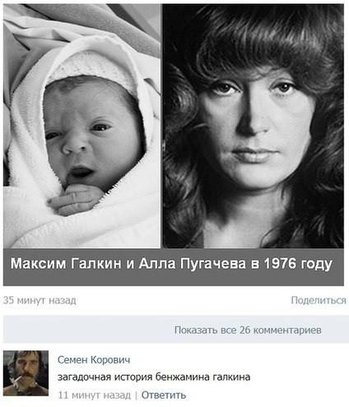Open the comment timestamp '11 минут назад'
Image resolution: width=349 pixels, height=407 pixels.
tap(95, 395)
